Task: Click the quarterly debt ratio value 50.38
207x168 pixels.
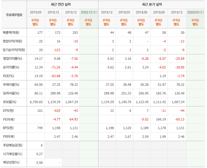Action: [144, 85]
